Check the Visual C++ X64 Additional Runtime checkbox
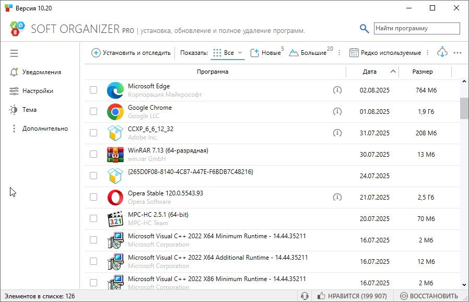469x302 pixels. tap(93, 262)
